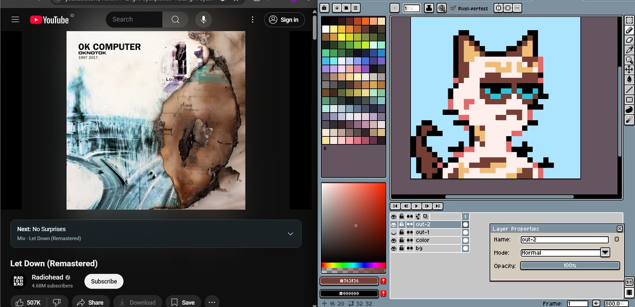Toggle lock on out-1 layer

[x=402, y=232]
